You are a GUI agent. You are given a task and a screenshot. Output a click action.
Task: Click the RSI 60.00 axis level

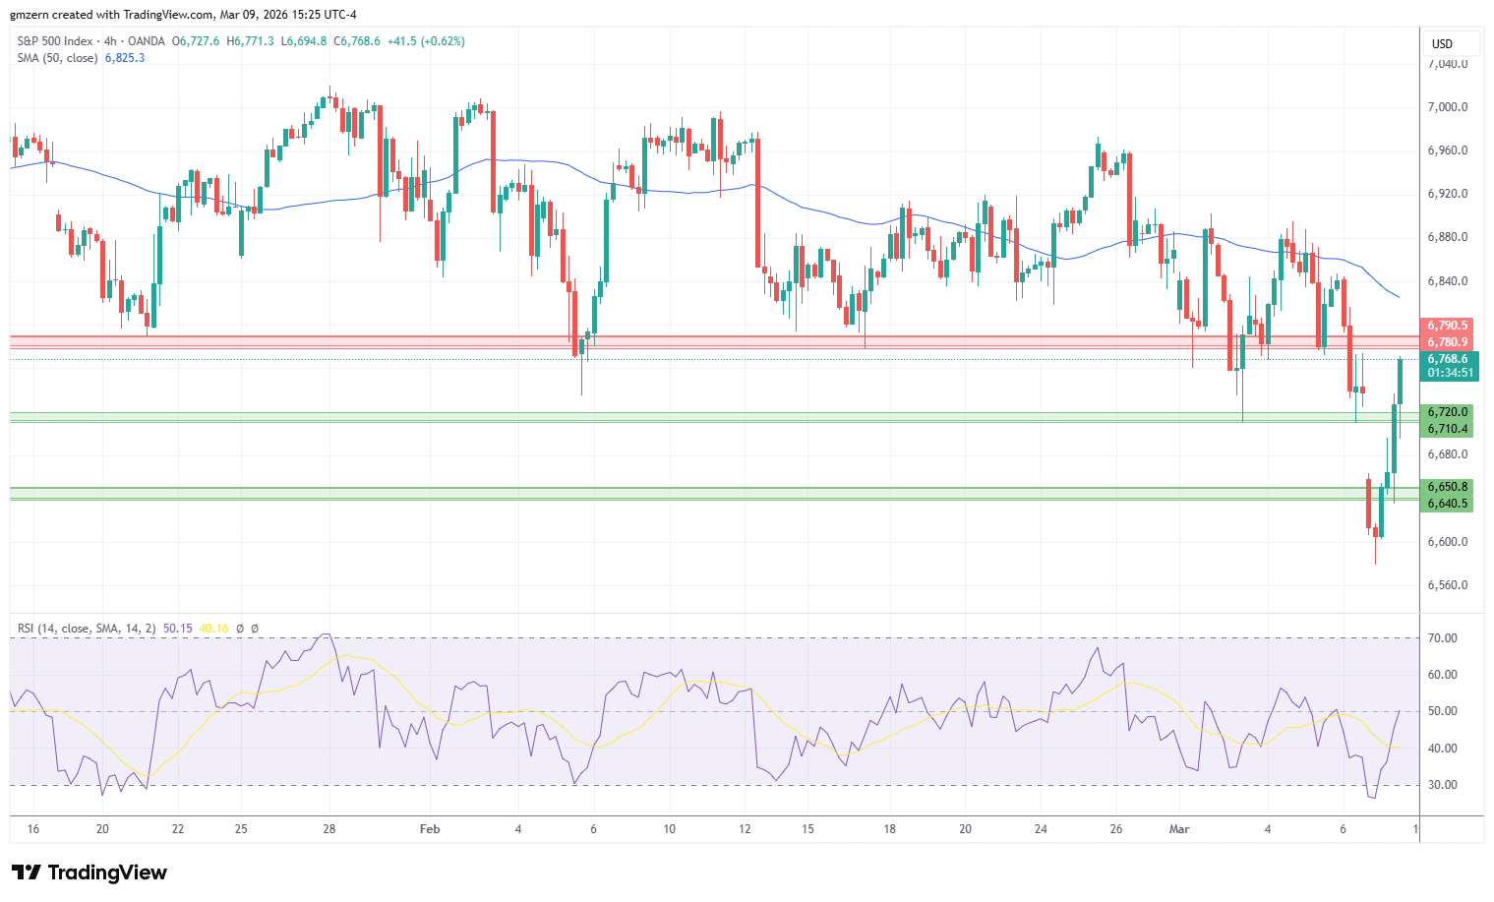click(1443, 675)
